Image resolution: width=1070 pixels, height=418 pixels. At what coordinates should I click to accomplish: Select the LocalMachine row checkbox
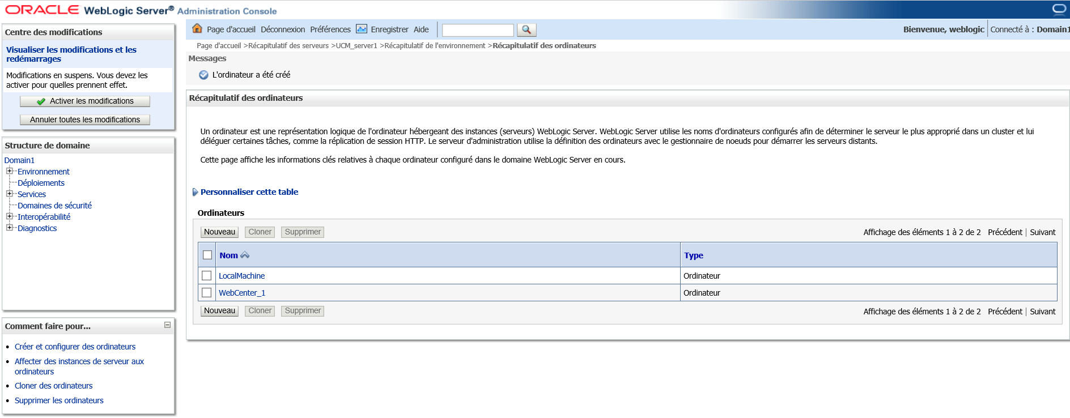pos(207,276)
